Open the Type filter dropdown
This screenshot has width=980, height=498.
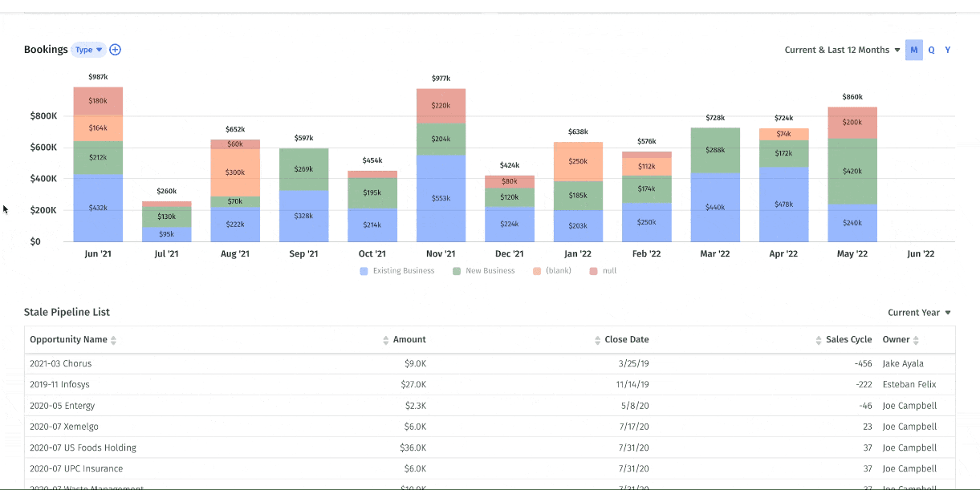tap(88, 50)
